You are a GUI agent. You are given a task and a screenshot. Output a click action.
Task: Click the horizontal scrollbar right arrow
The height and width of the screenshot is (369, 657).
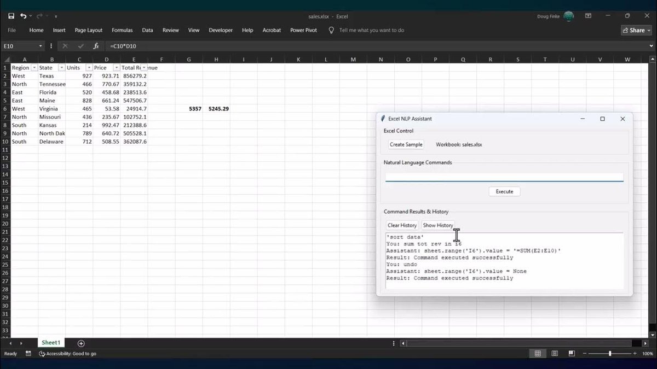[x=645, y=343]
